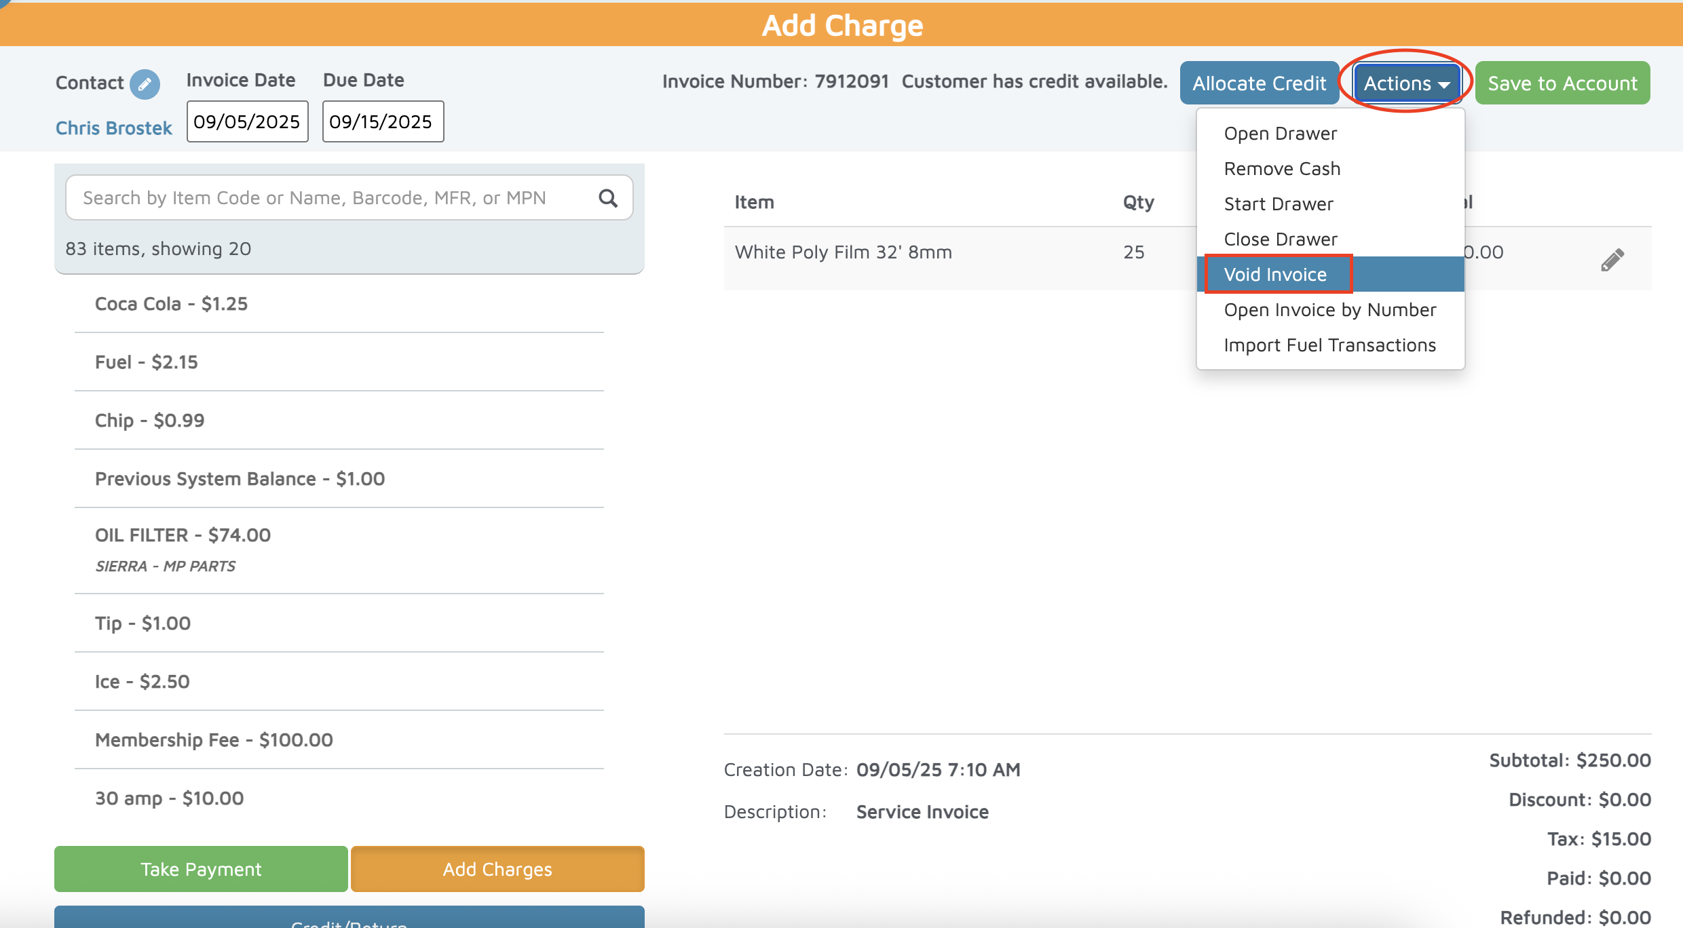Click the orange Add Charges button
This screenshot has width=1683, height=928.
point(497,869)
